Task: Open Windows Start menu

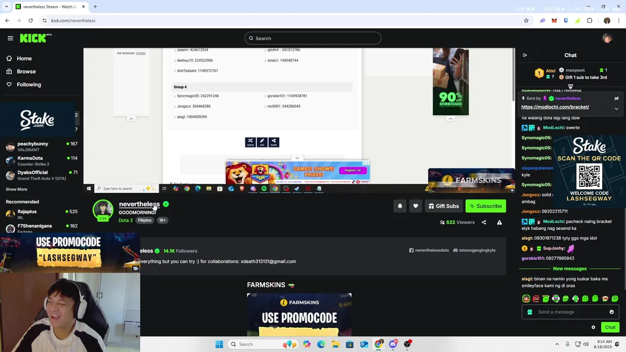Action: coord(219,344)
